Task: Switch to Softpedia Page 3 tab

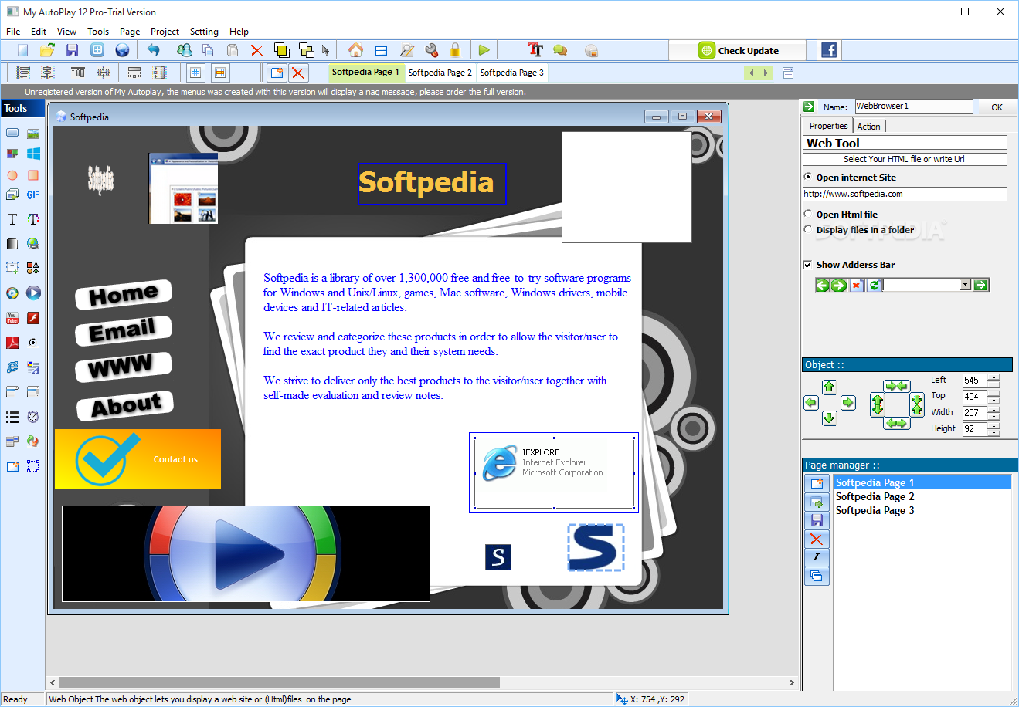Action: pos(511,73)
